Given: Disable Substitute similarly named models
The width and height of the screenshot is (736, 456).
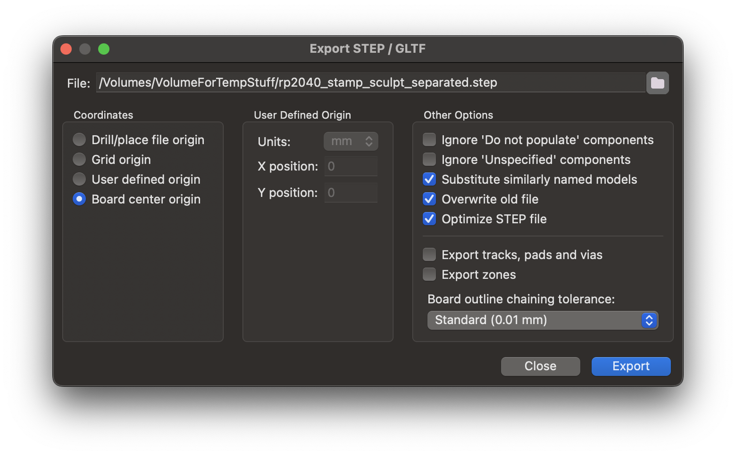Looking at the screenshot, I should pyautogui.click(x=429, y=179).
